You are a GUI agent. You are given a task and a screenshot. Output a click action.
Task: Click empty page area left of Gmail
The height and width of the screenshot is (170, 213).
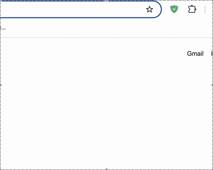click(x=95, y=53)
